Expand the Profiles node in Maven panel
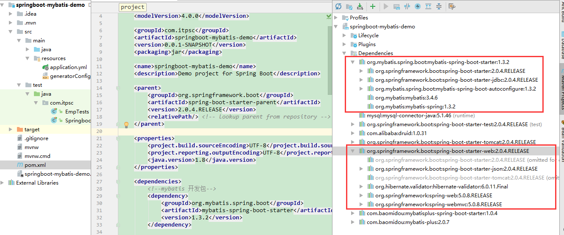The height and width of the screenshot is (235, 564). pyautogui.click(x=336, y=18)
